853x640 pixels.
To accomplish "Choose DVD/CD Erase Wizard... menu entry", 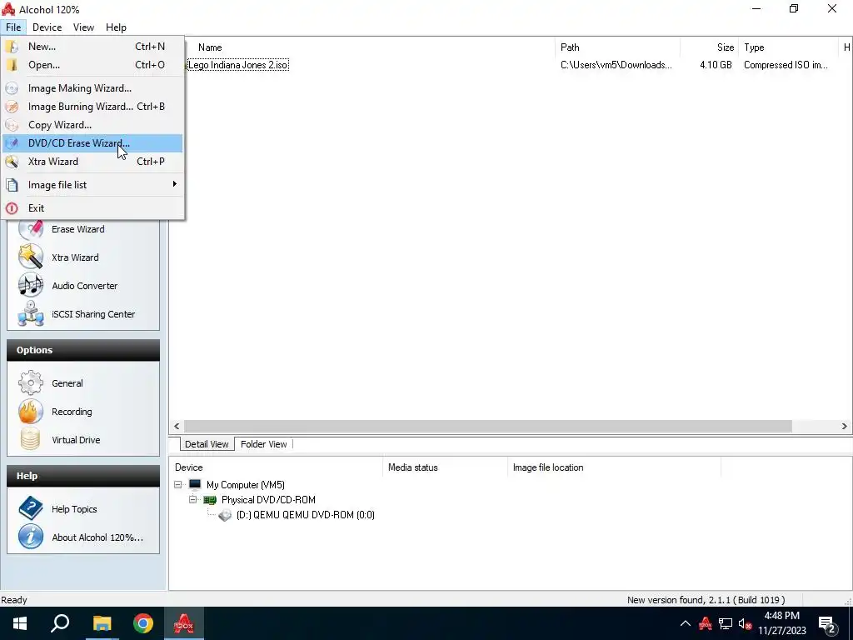I will [x=92, y=143].
